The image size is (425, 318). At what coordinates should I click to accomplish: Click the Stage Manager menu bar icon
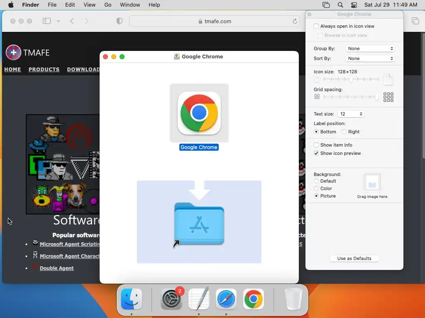click(326, 5)
